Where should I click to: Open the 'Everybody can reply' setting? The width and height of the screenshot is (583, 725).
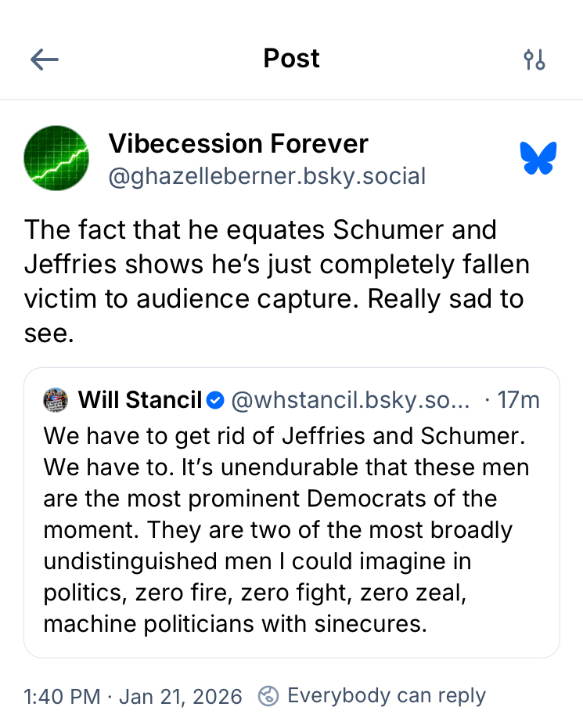point(387,696)
